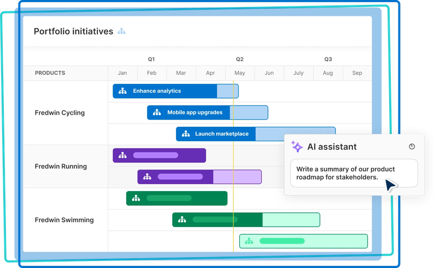This screenshot has height=268, width=433.
Task: Select the Fredwin Running product row label
Action: tap(61, 166)
